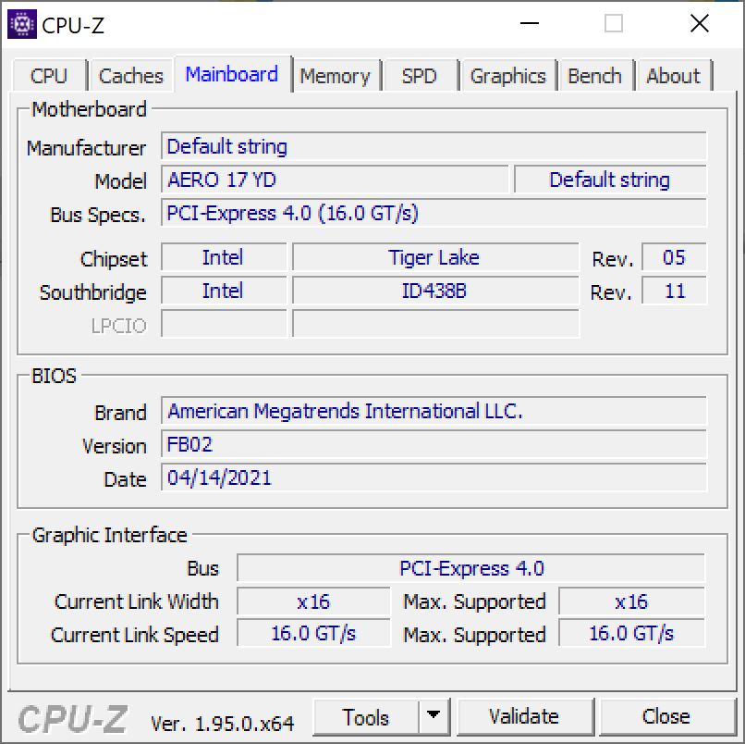The width and height of the screenshot is (745, 744).
Task: View the About tab
Action: point(673,76)
